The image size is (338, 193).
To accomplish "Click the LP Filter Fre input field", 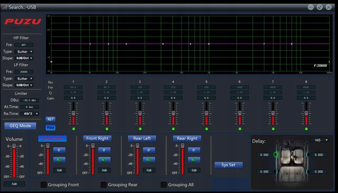I will point(24,72).
